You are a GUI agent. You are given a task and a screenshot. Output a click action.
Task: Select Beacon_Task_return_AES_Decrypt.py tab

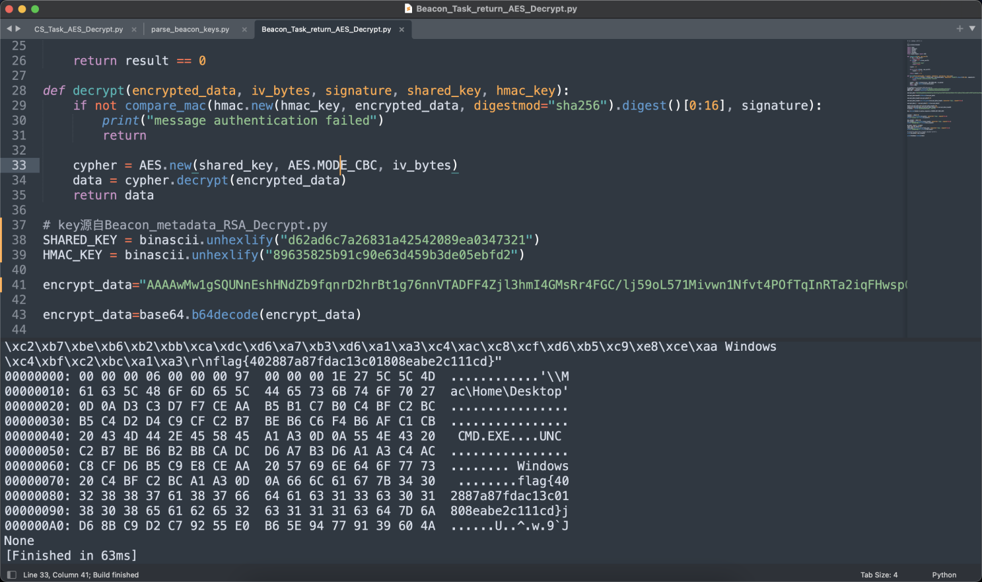click(326, 29)
